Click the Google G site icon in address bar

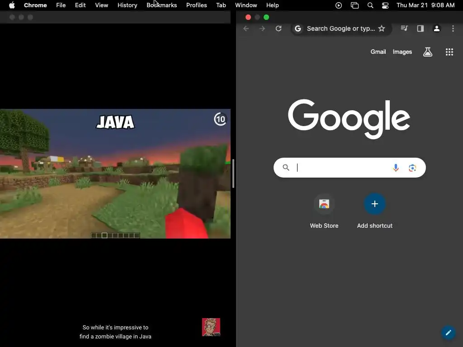pyautogui.click(x=298, y=28)
